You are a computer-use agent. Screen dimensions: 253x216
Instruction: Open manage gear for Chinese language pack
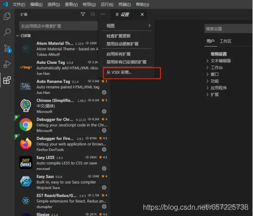pos(104,111)
